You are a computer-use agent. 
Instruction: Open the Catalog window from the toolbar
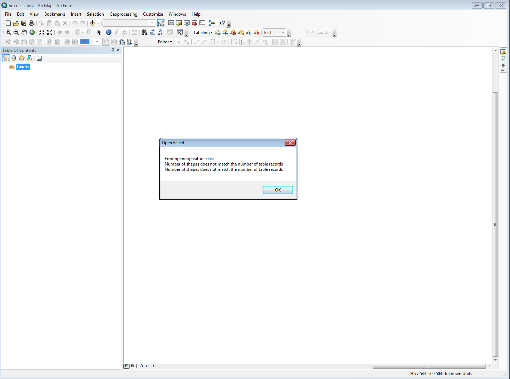pos(179,23)
